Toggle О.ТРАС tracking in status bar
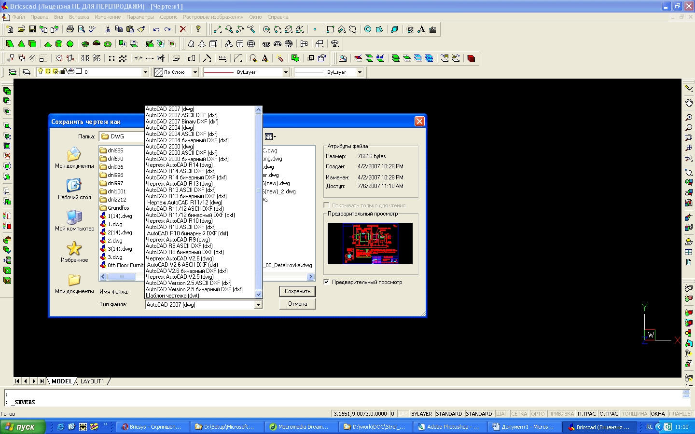This screenshot has width=695, height=434. tap(609, 414)
